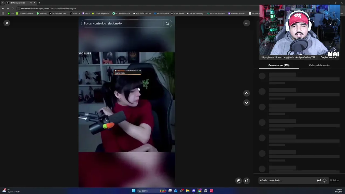Open the weather widget showing 17°C
345x194 pixels.
[x=11, y=191]
